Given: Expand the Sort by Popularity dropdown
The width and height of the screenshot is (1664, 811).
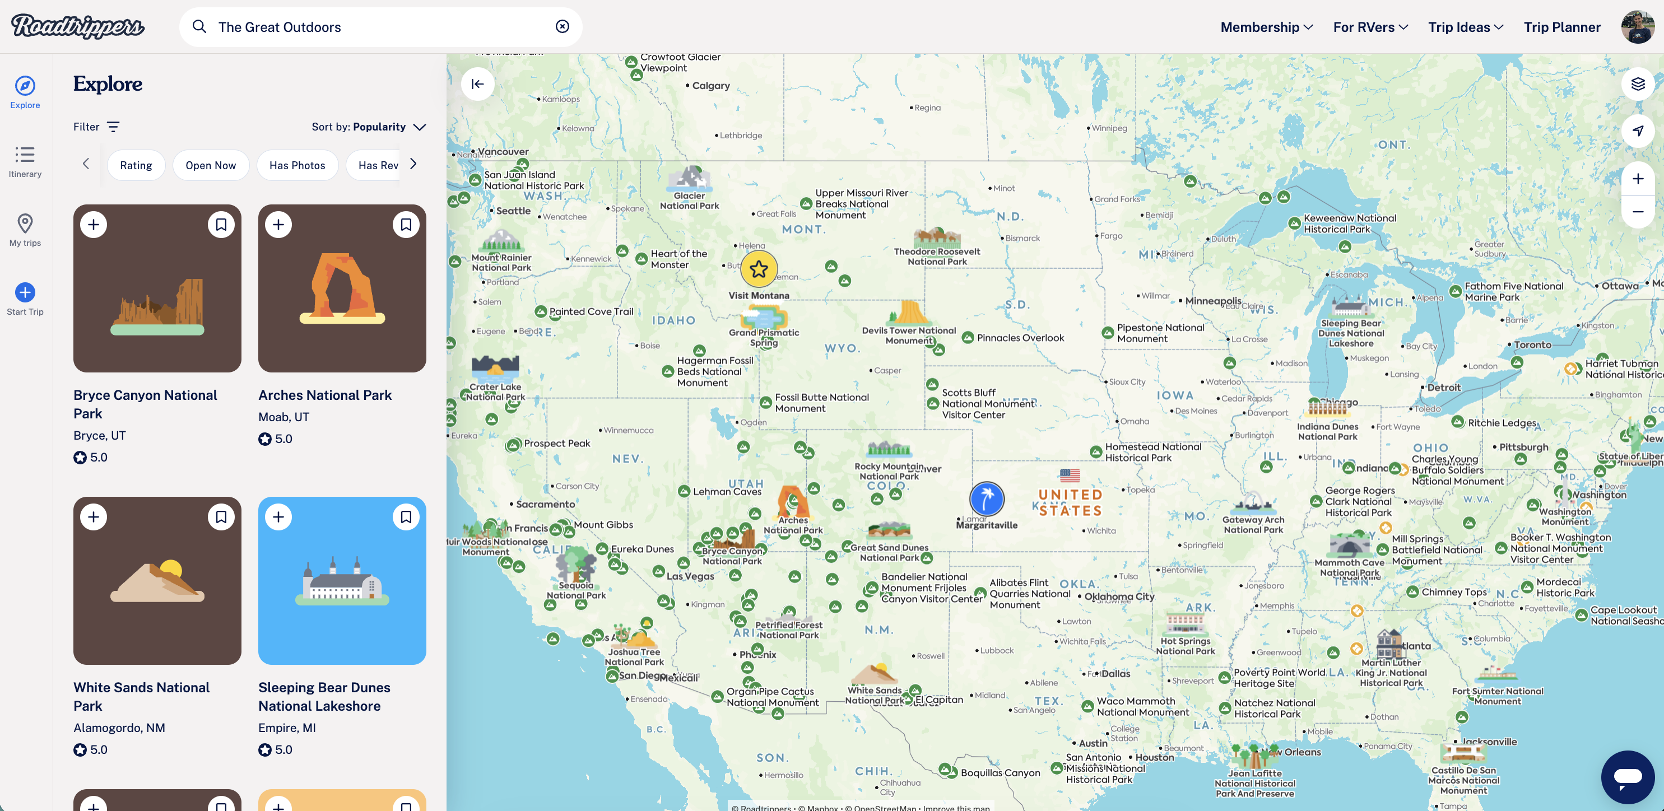Looking at the screenshot, I should pos(368,127).
